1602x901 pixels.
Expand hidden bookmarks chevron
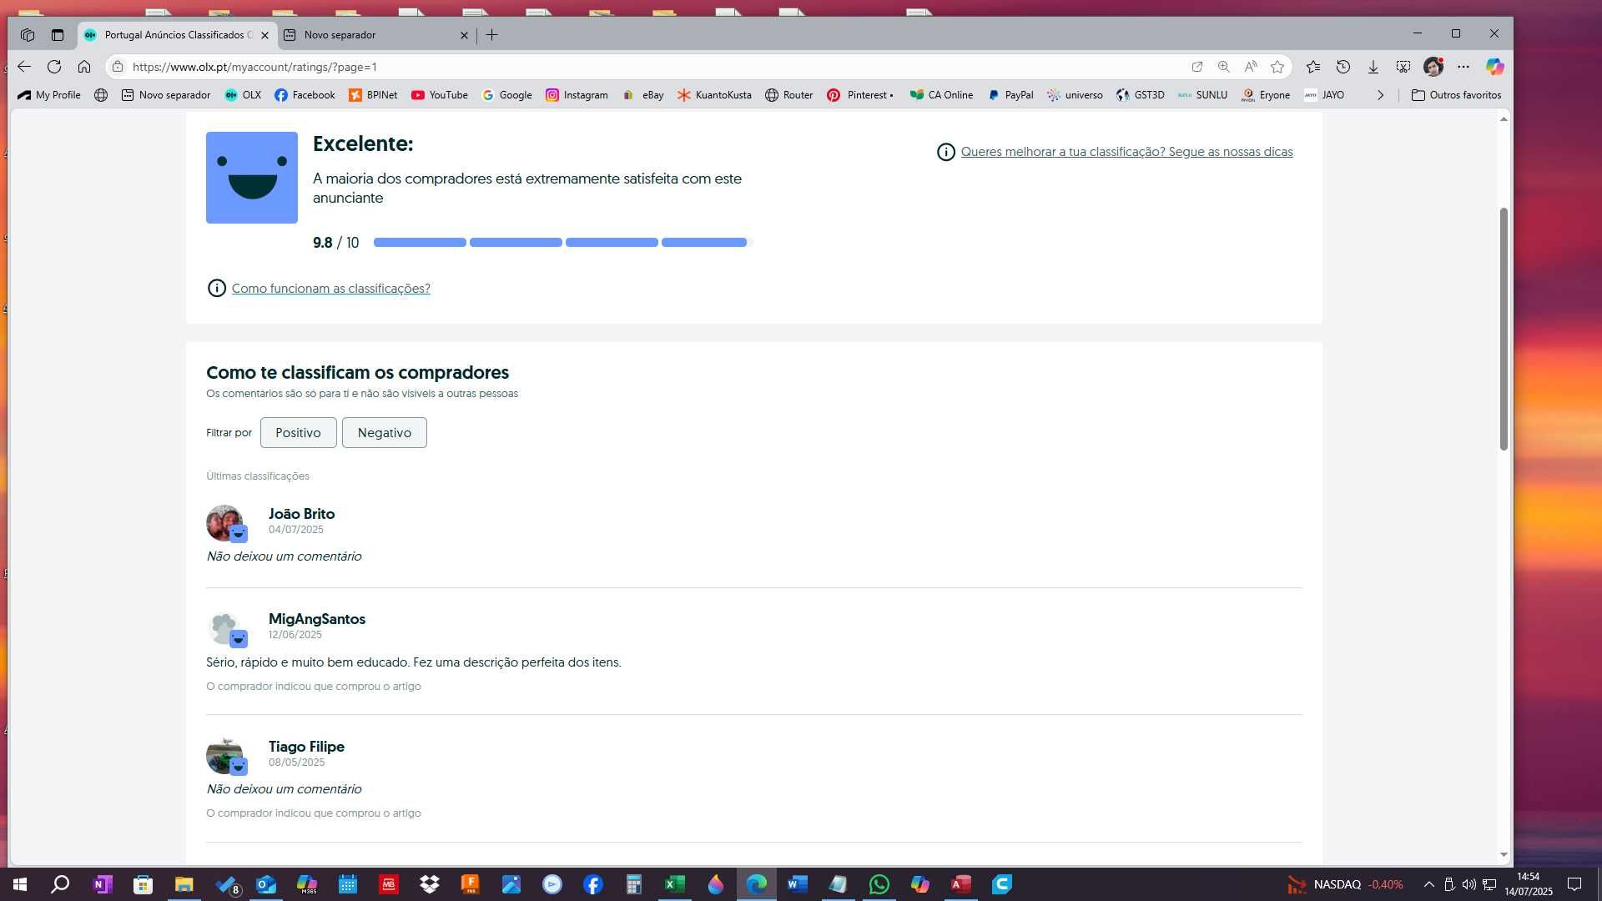[1381, 95]
